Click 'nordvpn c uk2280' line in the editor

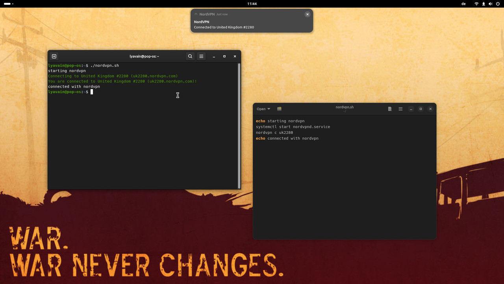[x=274, y=133]
